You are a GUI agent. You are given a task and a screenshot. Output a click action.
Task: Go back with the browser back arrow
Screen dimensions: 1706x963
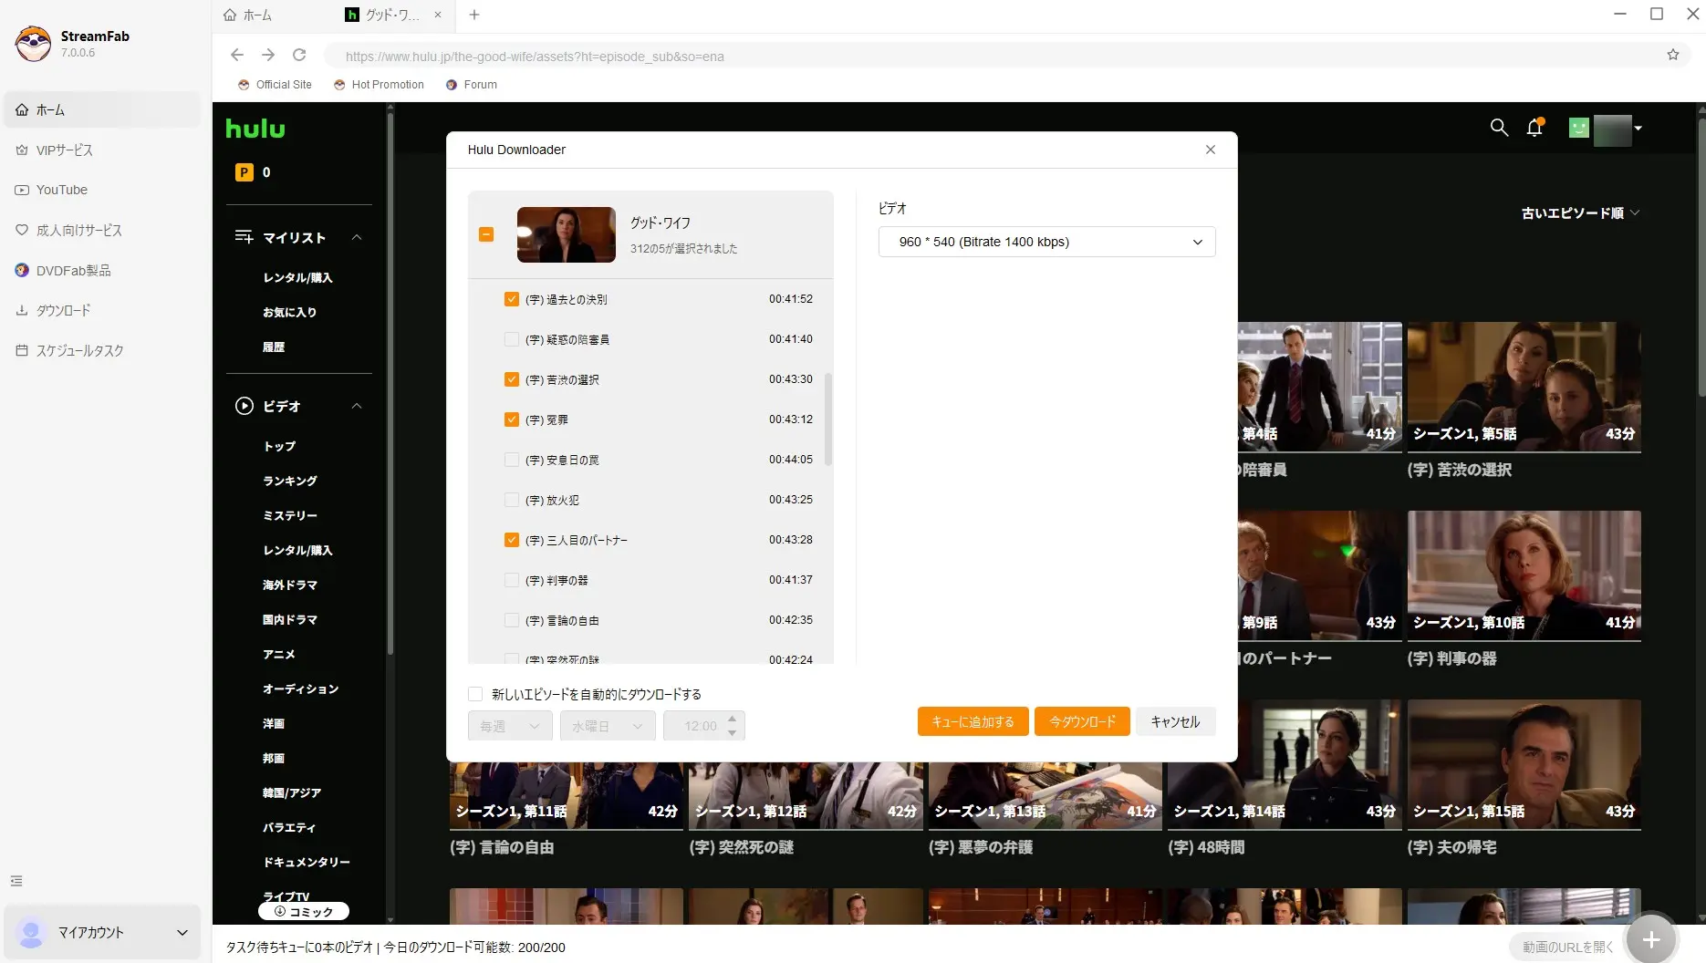click(237, 55)
